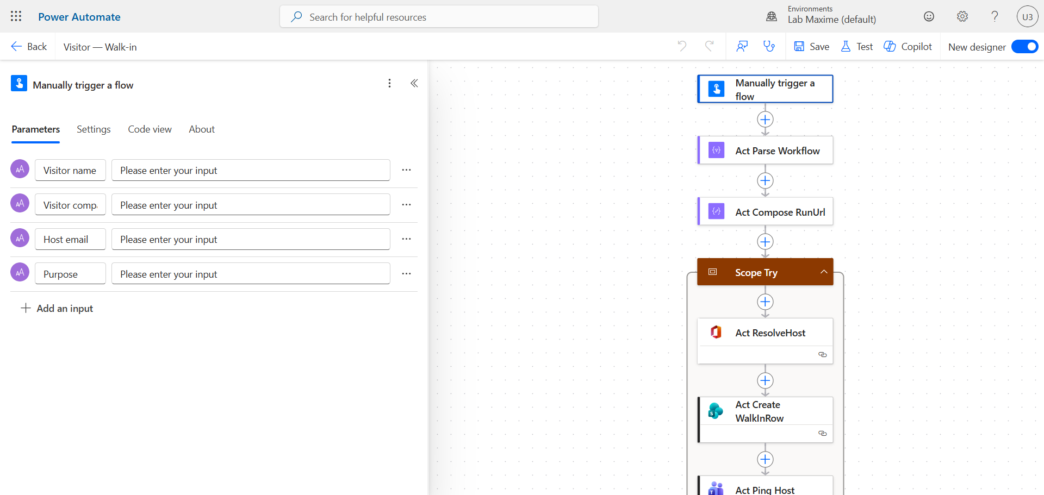The width and height of the screenshot is (1044, 495).
Task: Insert a step at top of Scope Try
Action: [765, 302]
